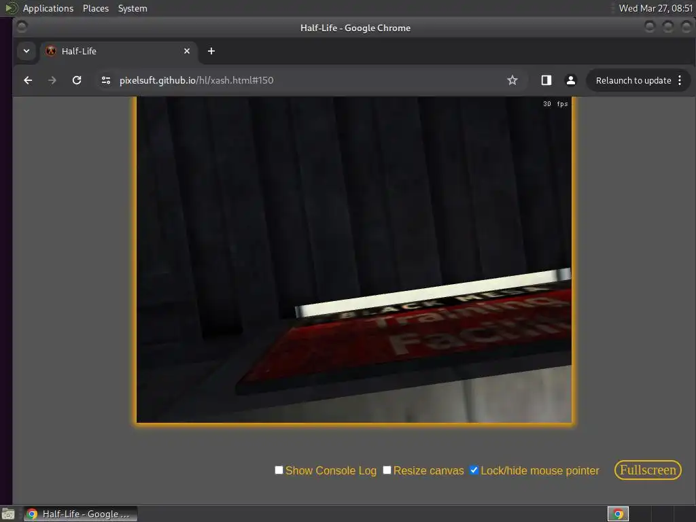The width and height of the screenshot is (696, 522).
Task: Tick the Resize canvas checkbox
Action: [x=387, y=470]
